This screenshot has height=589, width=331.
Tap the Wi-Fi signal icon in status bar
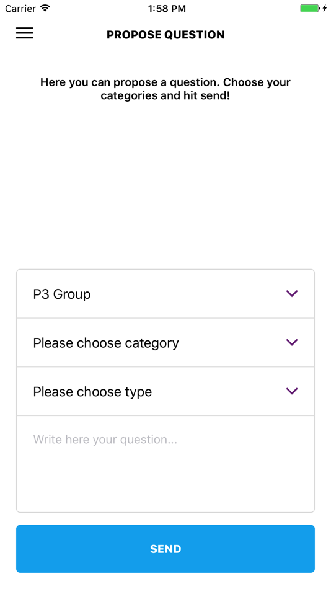pyautogui.click(x=45, y=8)
